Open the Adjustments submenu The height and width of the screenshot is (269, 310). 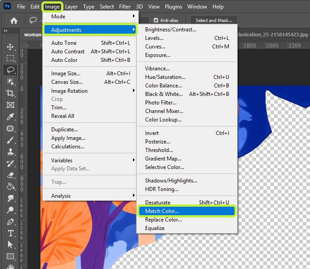(90, 30)
